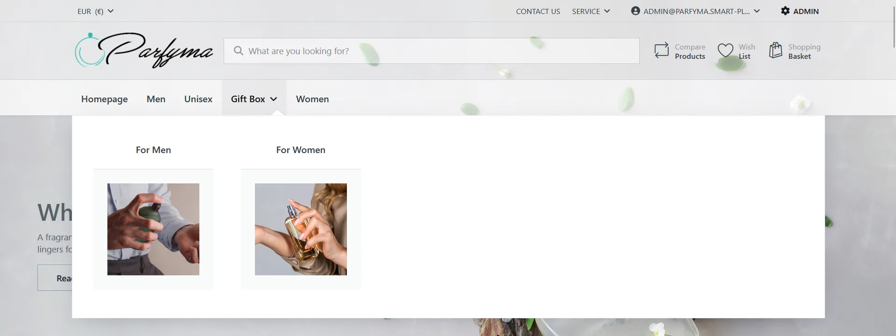Open the Men category

(156, 99)
